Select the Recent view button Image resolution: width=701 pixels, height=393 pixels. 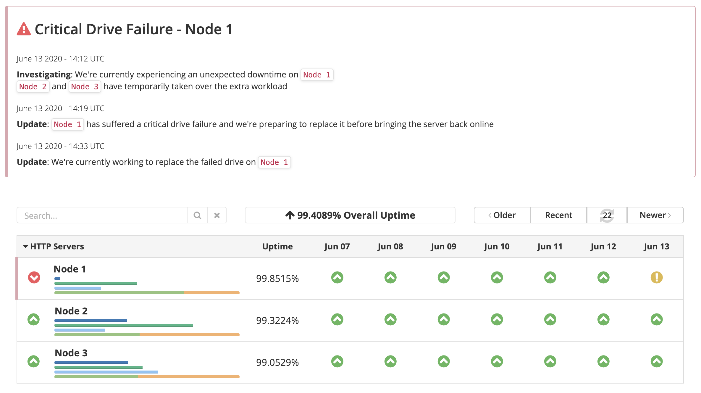tap(558, 215)
